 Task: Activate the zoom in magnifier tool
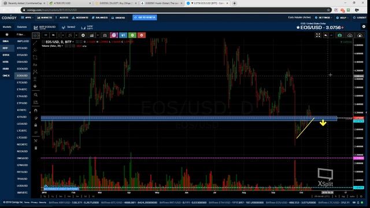(36, 95)
